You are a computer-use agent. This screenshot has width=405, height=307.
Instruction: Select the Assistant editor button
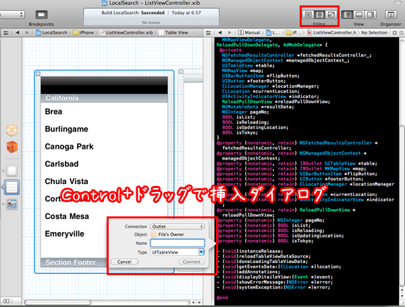click(x=318, y=14)
